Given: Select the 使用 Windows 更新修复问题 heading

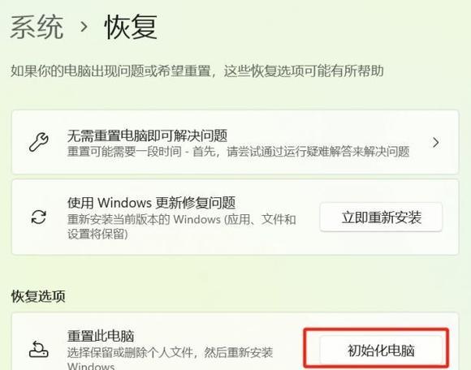Looking at the screenshot, I should tap(151, 203).
